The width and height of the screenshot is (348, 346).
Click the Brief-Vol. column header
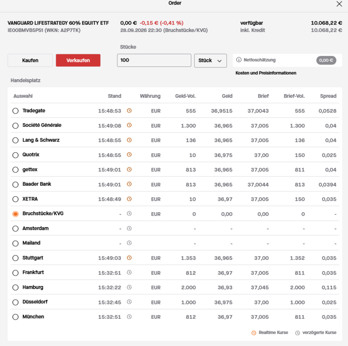294,96
